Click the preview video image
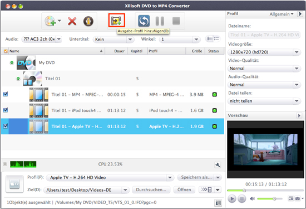306x209 pixels. point(265,149)
